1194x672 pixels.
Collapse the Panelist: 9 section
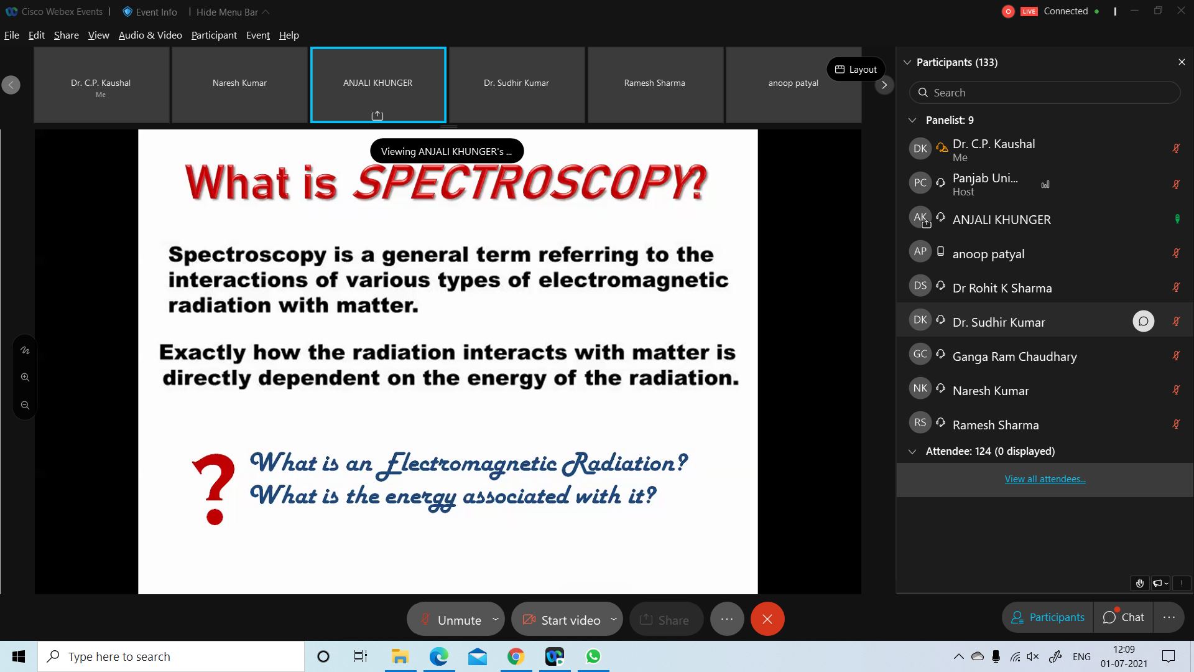pos(912,120)
